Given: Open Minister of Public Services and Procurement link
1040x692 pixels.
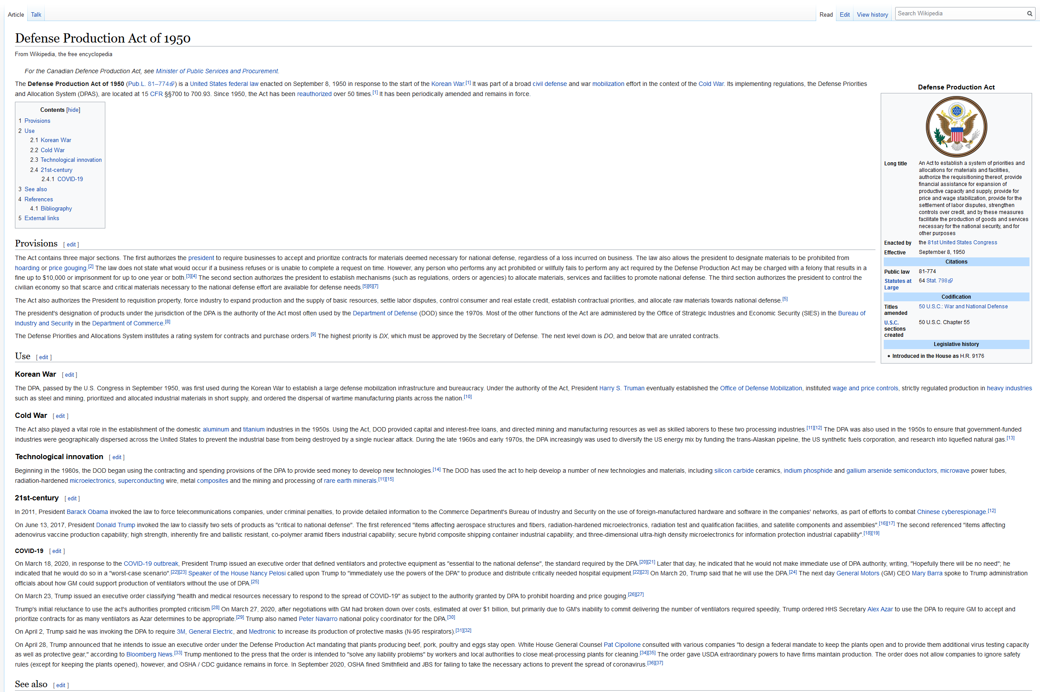Looking at the screenshot, I should click(x=216, y=71).
